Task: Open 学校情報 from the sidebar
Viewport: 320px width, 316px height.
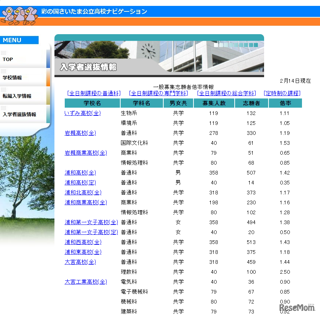Action: click(x=13, y=78)
